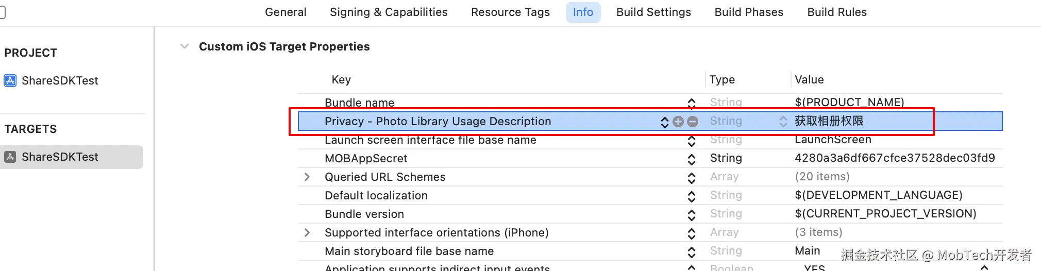The image size is (1041, 271).
Task: Open key stepper for Privacy Photo Library row
Action: pos(664,122)
